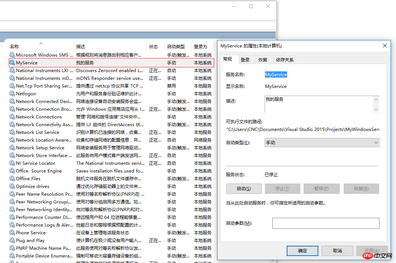Click gear icon beside Network Connections
The width and height of the screenshot is (396, 263).
pos(12,117)
